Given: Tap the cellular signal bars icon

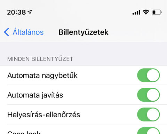Looking at the screenshot, I should (x=136, y=12).
